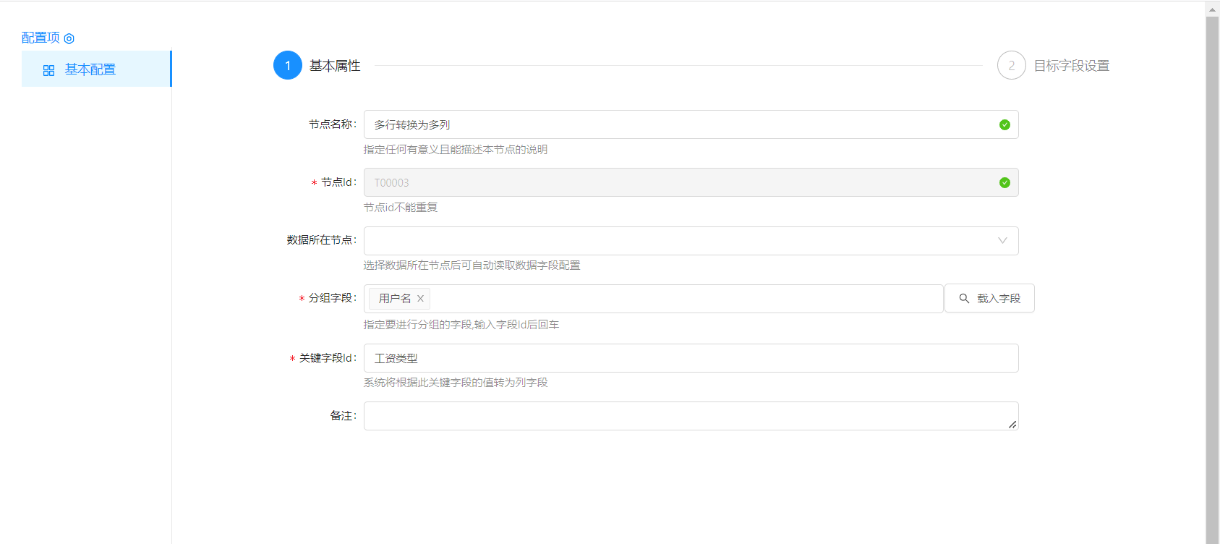Screen dimensions: 1220x544
Task: Click the green checkmark in 节点名称 field
Action: pyautogui.click(x=1004, y=125)
